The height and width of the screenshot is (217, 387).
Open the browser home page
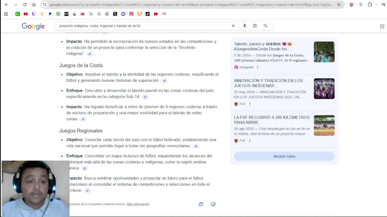pos(34,5)
